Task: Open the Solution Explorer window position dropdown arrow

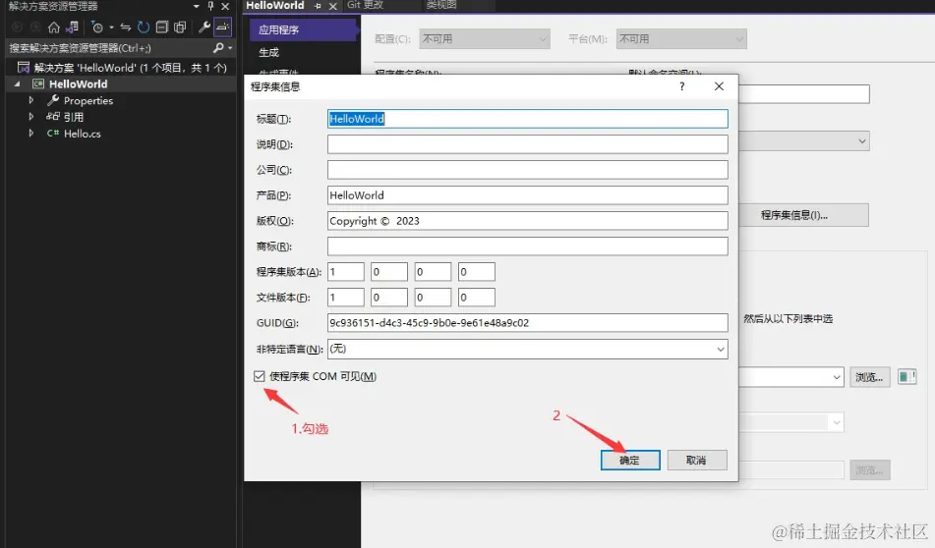Action: coord(197,6)
